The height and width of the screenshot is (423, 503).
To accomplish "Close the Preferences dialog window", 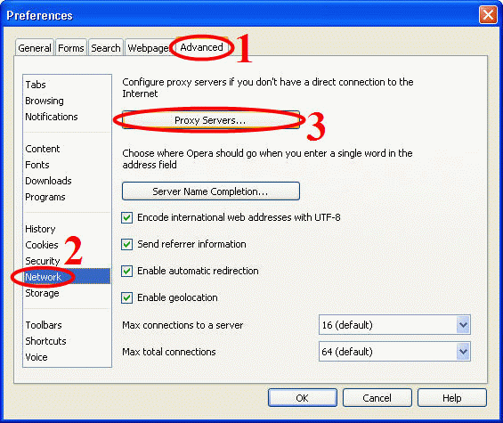I will point(488,15).
